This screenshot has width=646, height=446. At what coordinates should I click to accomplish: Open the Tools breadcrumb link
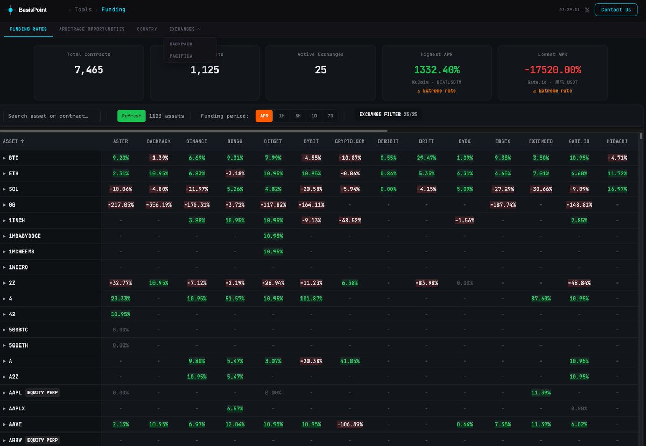pos(83,10)
